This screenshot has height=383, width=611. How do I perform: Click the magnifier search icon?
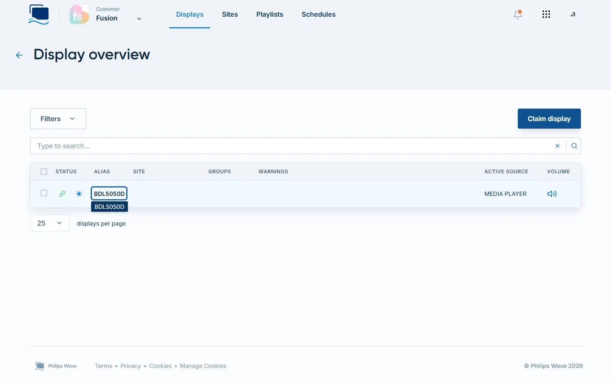click(x=574, y=146)
